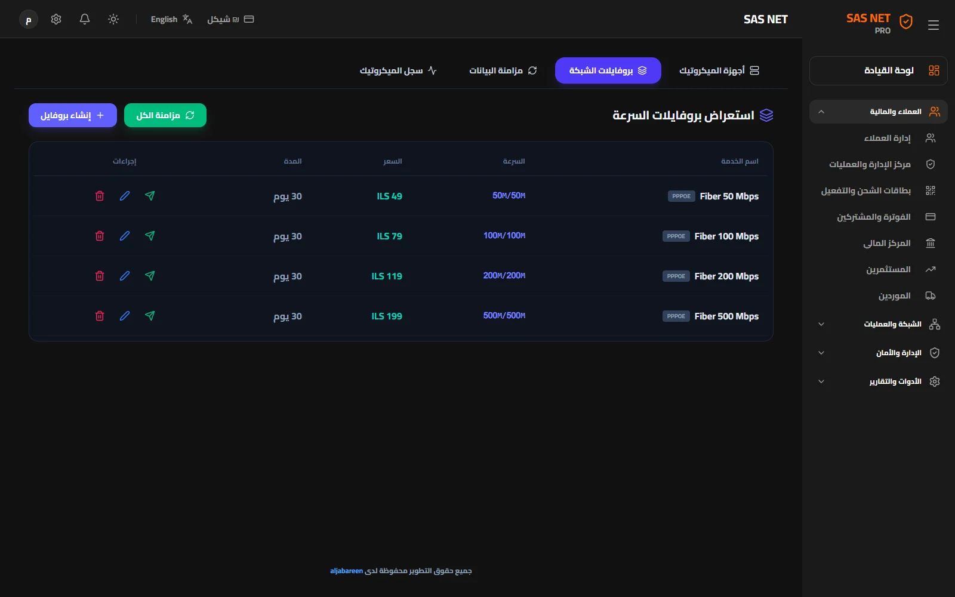955x597 pixels.
Task: Click the ILS 119 price value
Action: point(387,276)
